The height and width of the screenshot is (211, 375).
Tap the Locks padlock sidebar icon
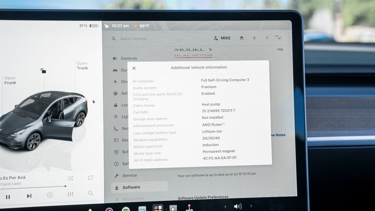(x=116, y=105)
